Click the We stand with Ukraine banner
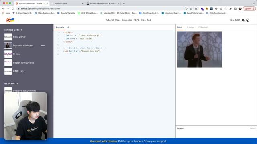This screenshot has width=257, height=144. 128,141
